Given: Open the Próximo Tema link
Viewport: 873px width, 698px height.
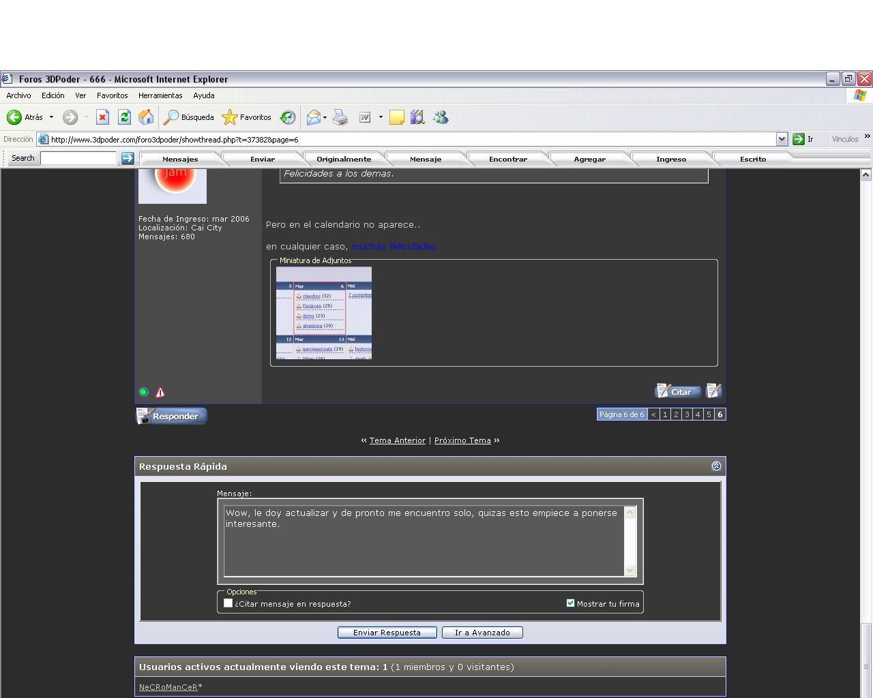Looking at the screenshot, I should (462, 440).
